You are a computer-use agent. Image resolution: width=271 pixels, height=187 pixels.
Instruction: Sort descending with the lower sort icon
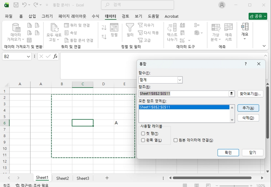point(104,37)
